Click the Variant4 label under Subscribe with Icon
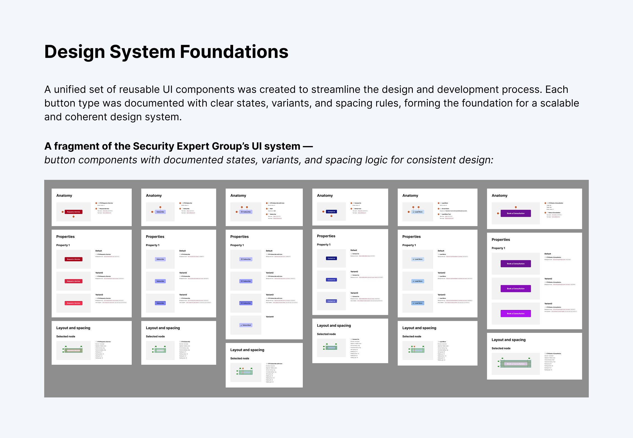The image size is (633, 438). click(270, 317)
